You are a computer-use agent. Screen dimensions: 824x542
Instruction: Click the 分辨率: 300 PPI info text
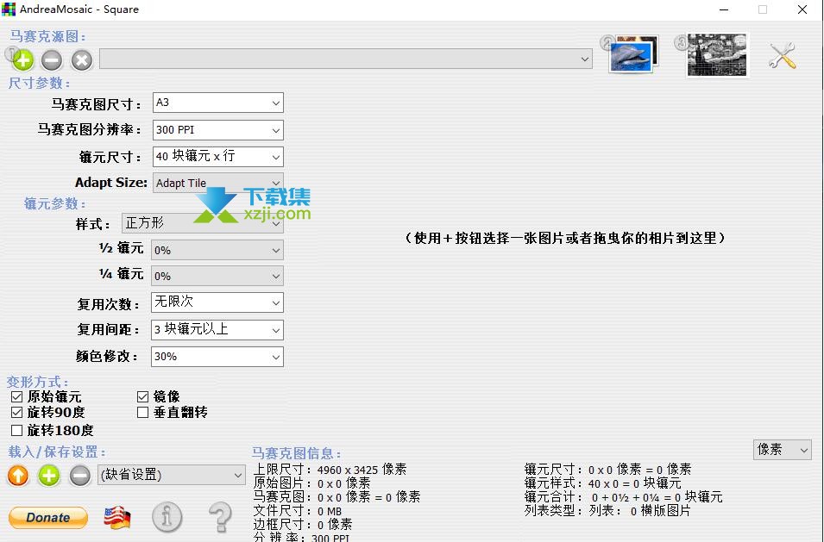tap(302, 537)
